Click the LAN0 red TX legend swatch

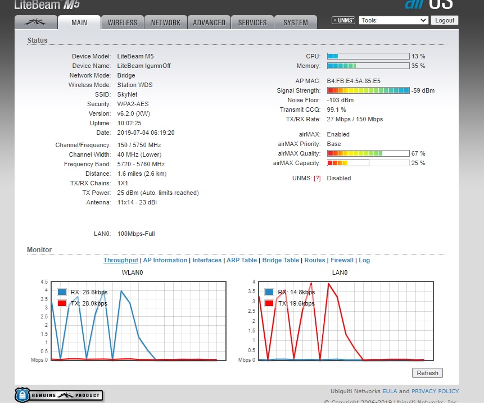[x=269, y=303]
